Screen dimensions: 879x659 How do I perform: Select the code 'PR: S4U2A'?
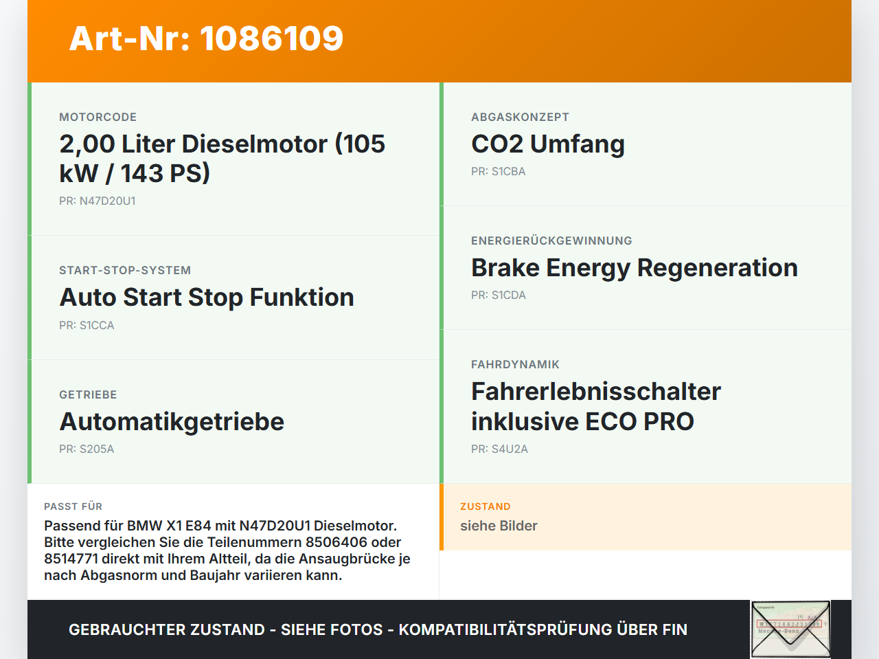tap(499, 449)
